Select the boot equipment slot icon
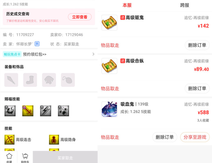212x163 pixels. pyautogui.click(x=30, y=80)
